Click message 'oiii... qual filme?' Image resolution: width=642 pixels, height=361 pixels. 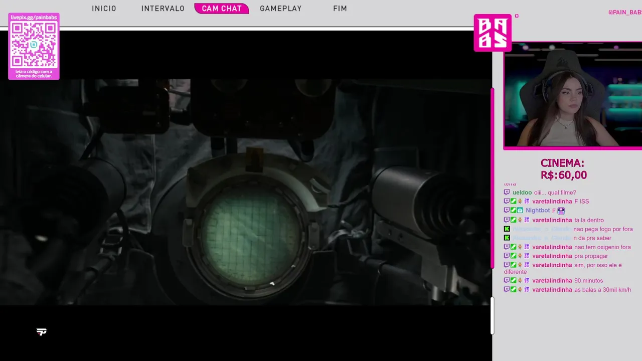click(x=555, y=193)
